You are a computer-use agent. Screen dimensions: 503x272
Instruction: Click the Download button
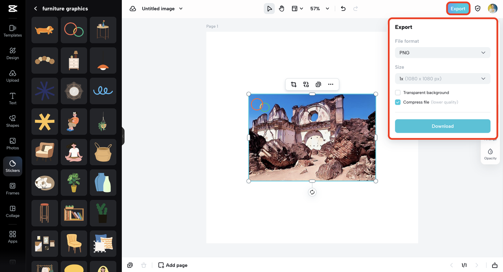(x=442, y=126)
